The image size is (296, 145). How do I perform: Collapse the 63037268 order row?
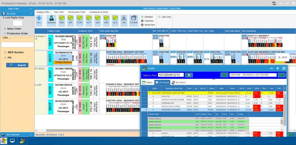coord(150,93)
